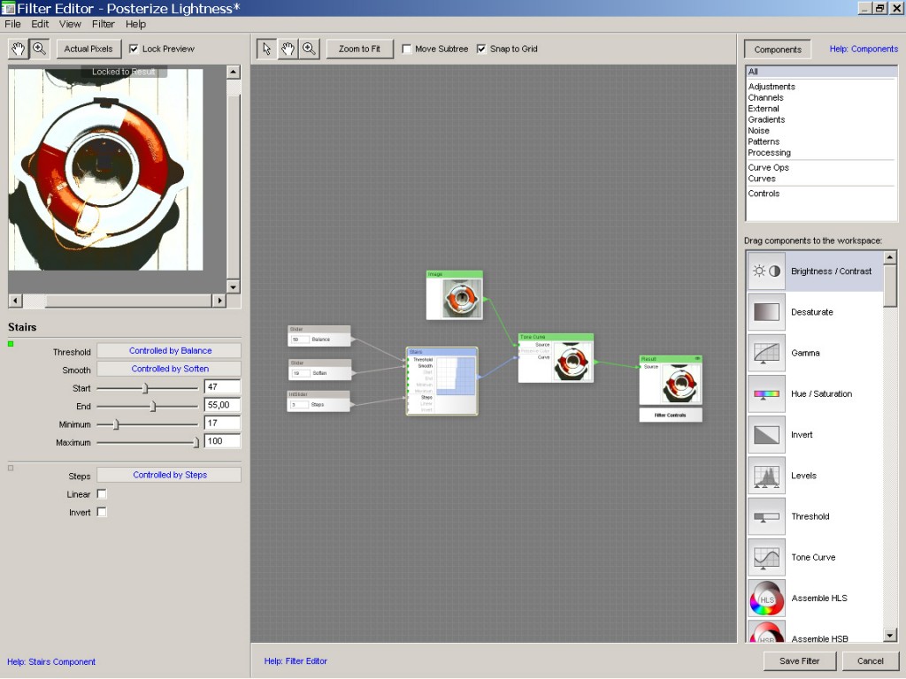Click the Actual Pixels button
This screenshot has width=906, height=679.
(x=88, y=50)
